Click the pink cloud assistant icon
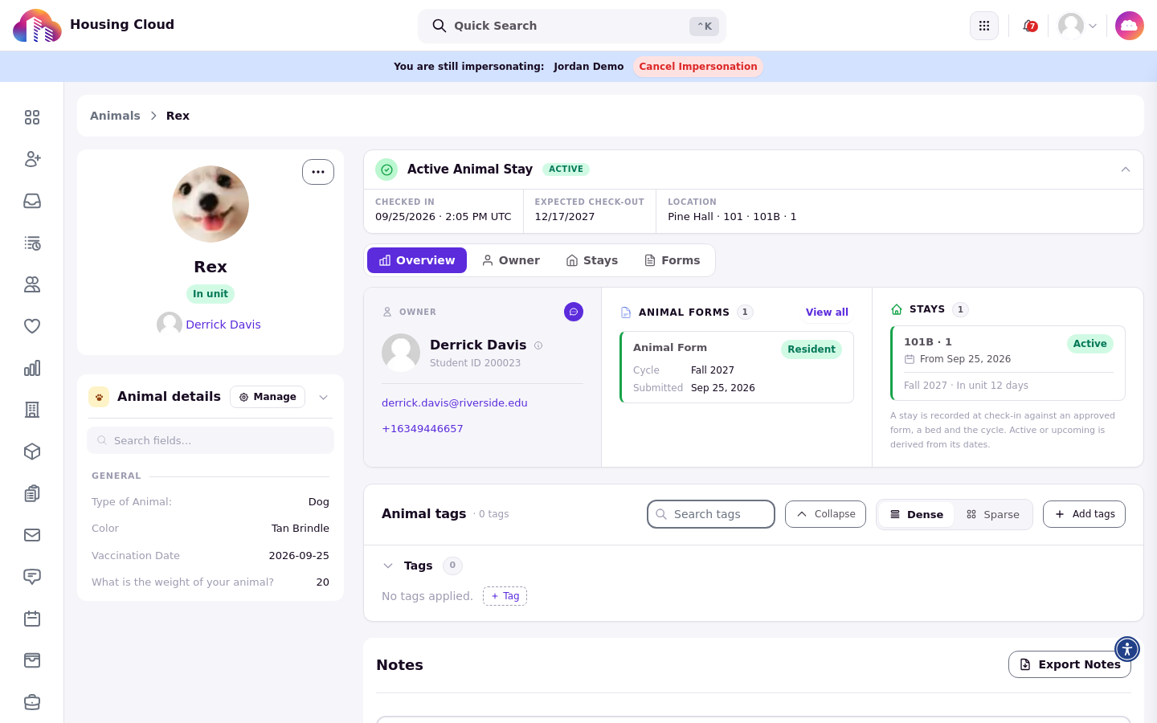 [1130, 26]
